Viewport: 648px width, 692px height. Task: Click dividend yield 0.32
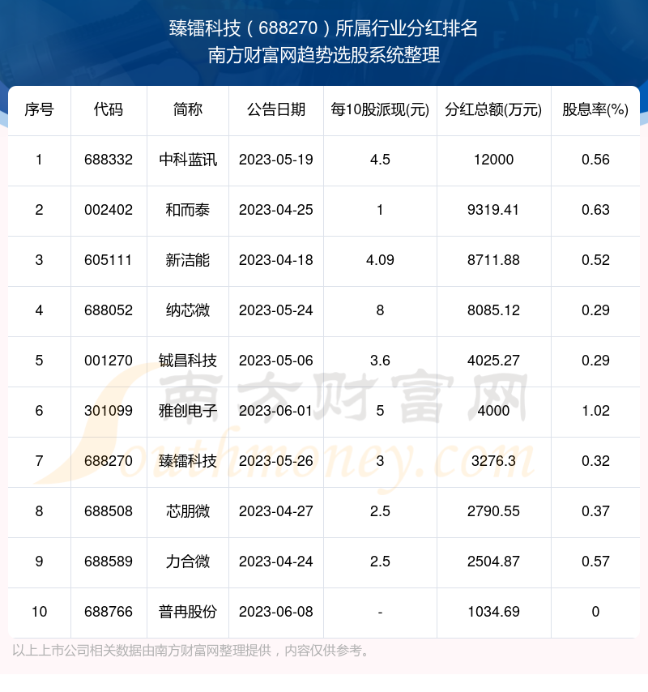click(595, 462)
